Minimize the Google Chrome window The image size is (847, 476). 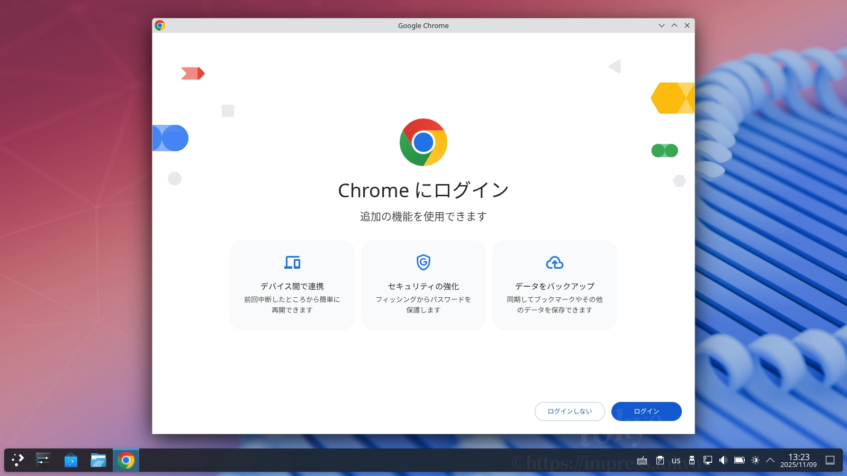tap(662, 25)
